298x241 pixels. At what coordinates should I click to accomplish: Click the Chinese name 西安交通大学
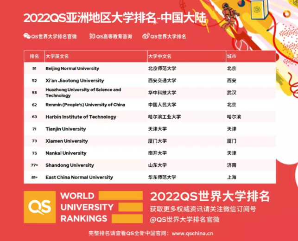pos(162,81)
